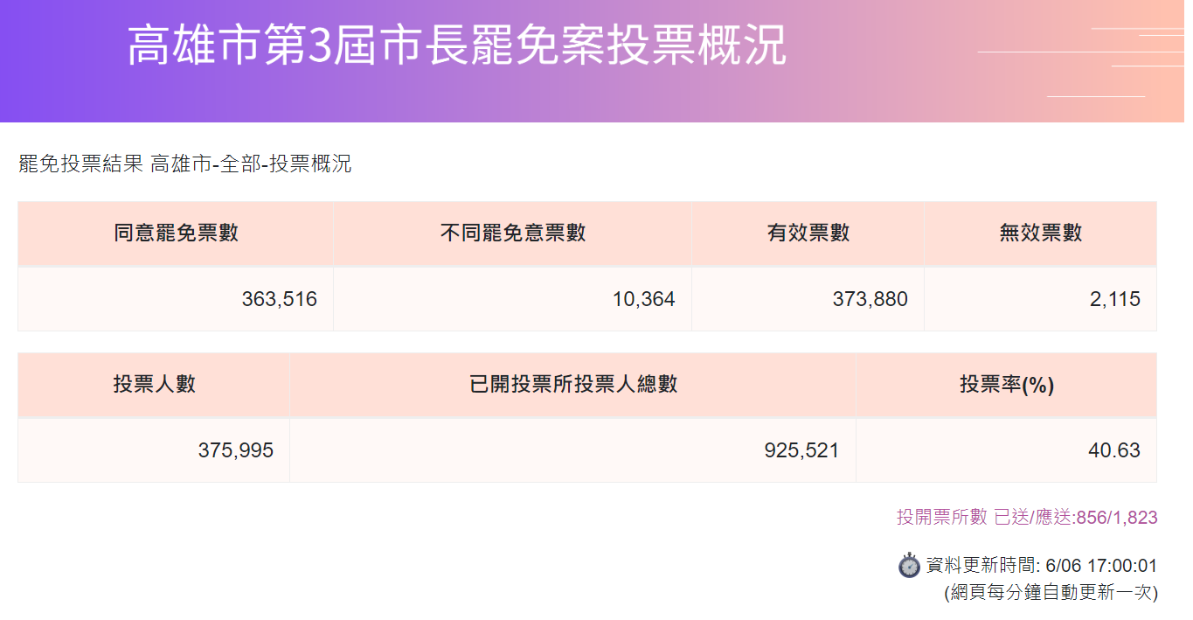Screen dimensions: 1193x620
Task: Click the 罷免投票結果 高雄市-全部-投票概況 subtitle
Action: [x=185, y=164]
